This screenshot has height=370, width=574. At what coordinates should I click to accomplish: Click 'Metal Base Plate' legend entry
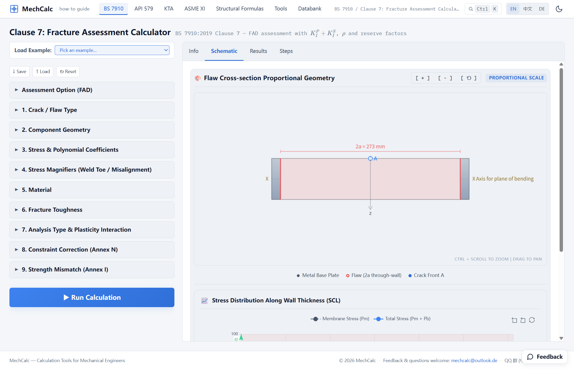(318, 275)
